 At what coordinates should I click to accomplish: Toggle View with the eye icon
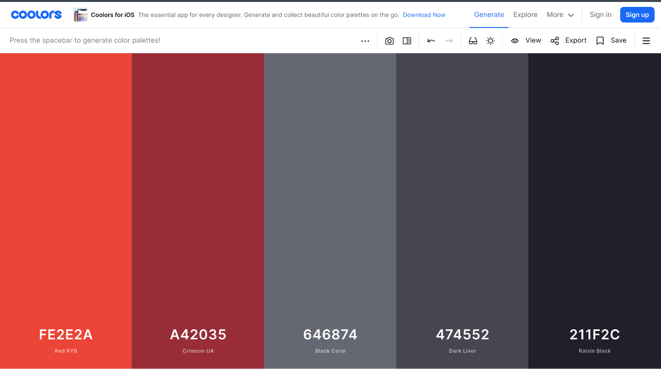coord(526,40)
